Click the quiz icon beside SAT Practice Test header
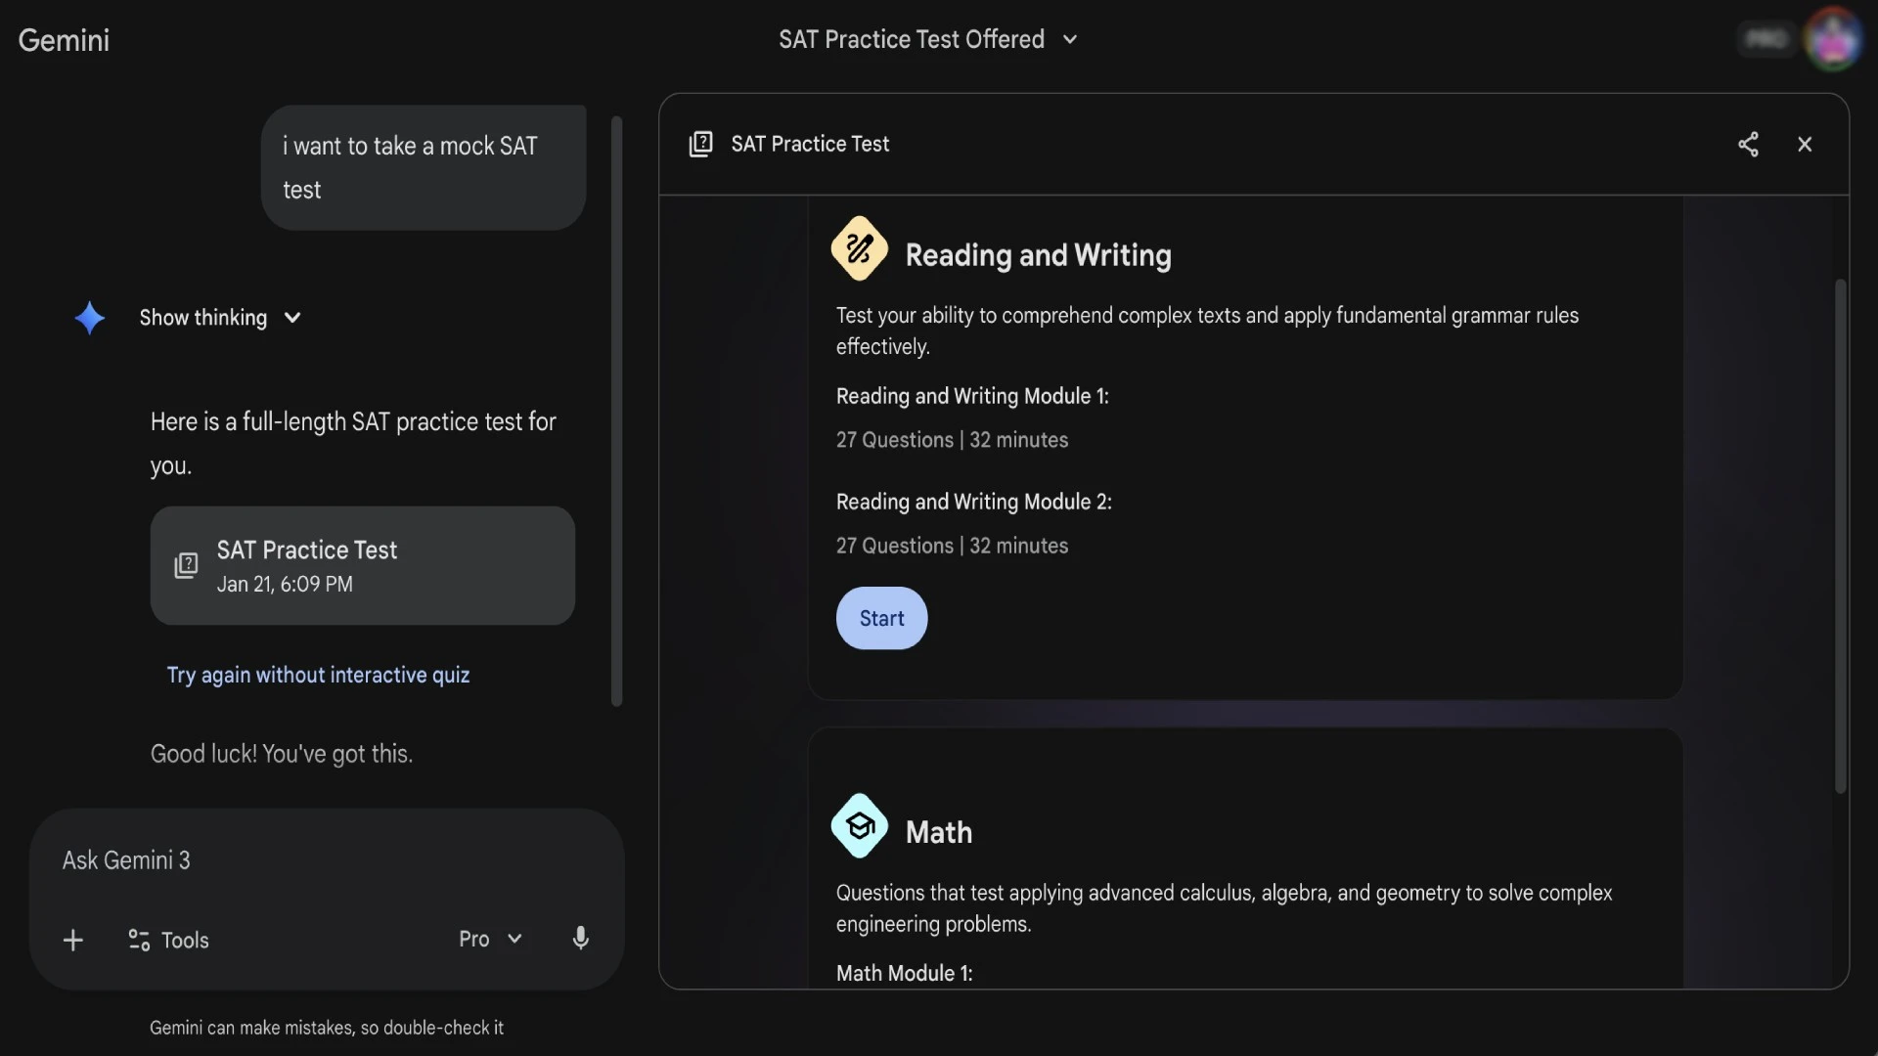The width and height of the screenshot is (1878, 1056). 700,145
